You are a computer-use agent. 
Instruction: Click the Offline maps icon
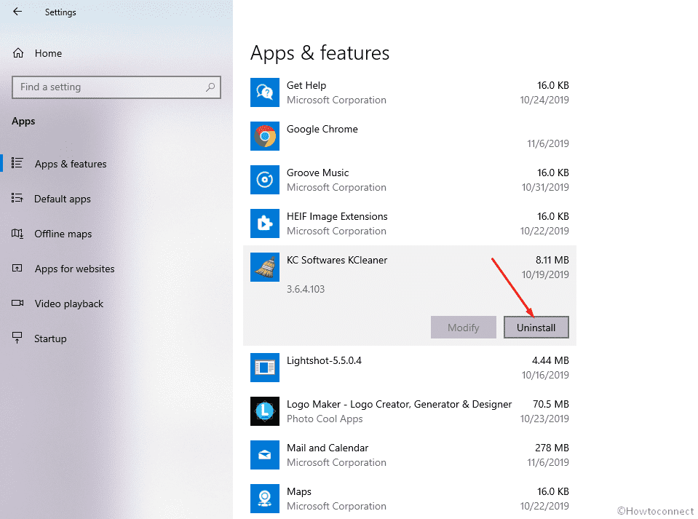(x=17, y=233)
